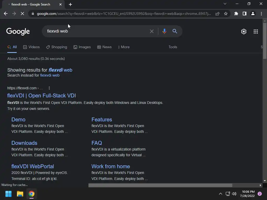Share this page icon in address bar
This screenshot has height=200, width=267.
217,14
